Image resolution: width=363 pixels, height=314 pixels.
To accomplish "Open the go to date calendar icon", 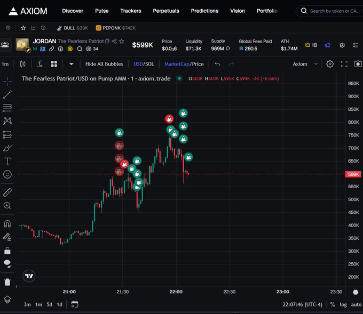I will [75, 304].
